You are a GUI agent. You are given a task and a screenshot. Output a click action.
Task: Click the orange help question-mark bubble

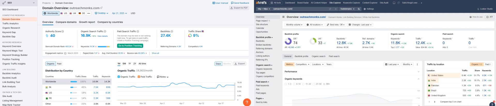[x=247, y=102]
